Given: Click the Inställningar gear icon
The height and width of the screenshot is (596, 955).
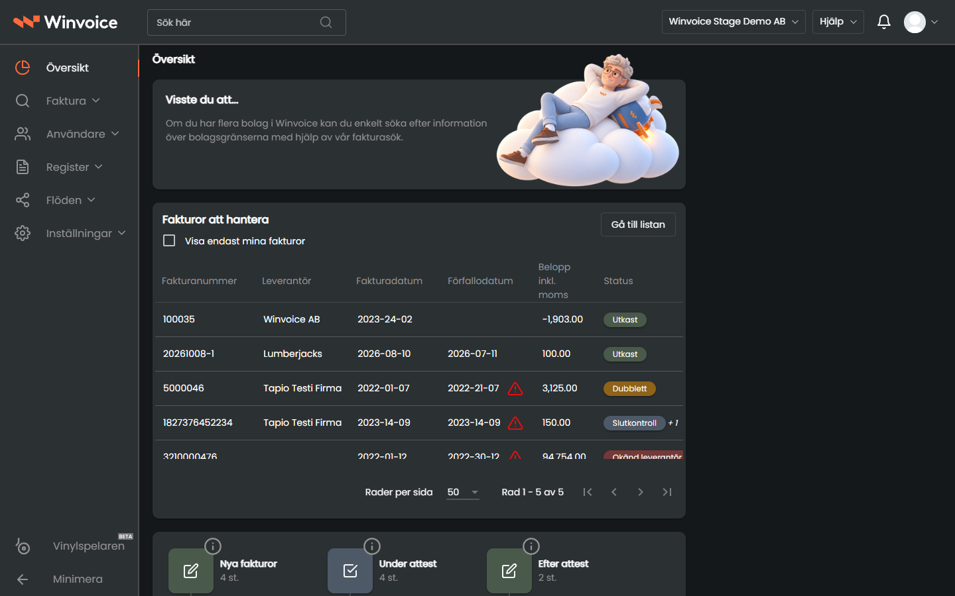Looking at the screenshot, I should [23, 233].
